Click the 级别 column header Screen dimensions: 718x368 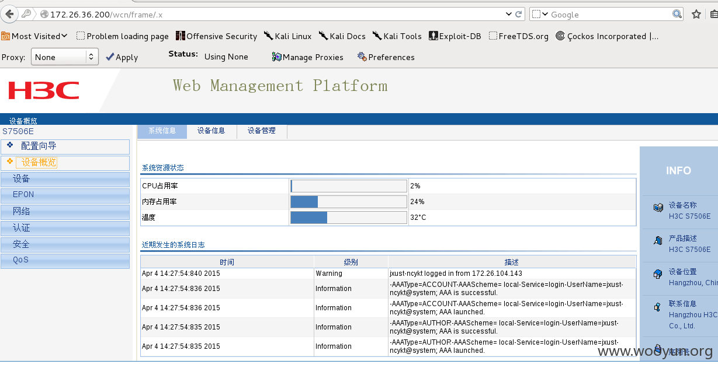[x=351, y=262]
